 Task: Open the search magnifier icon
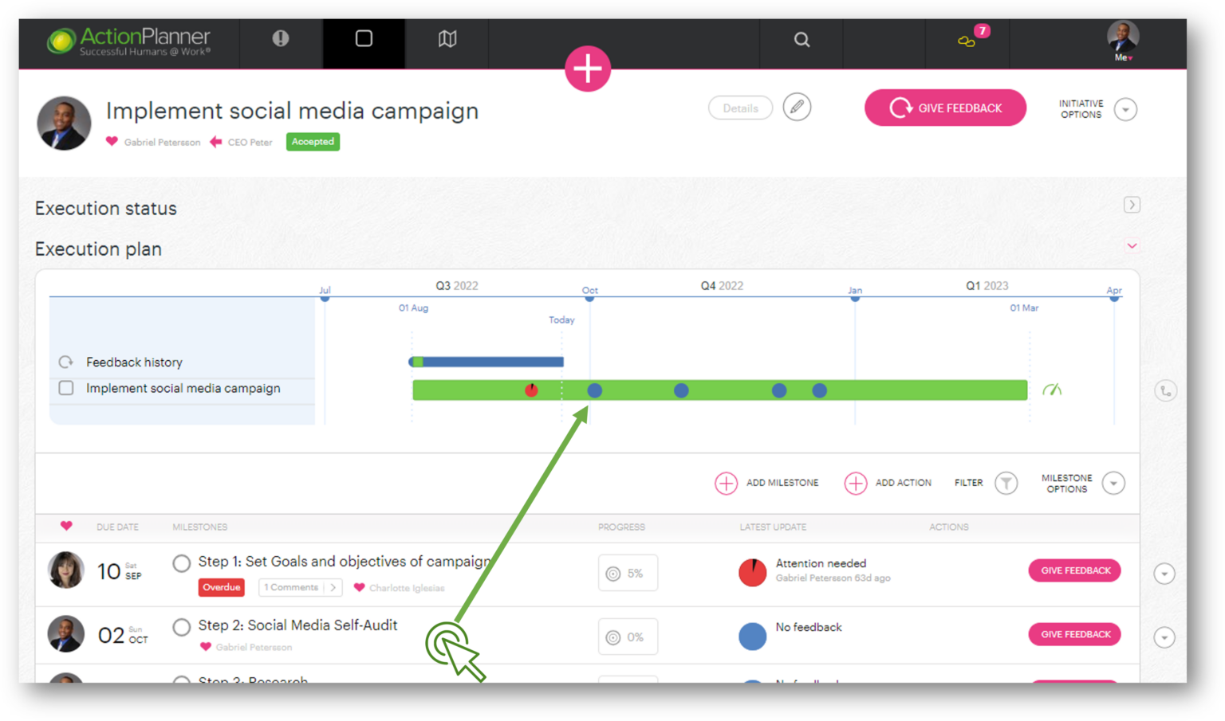pos(802,40)
